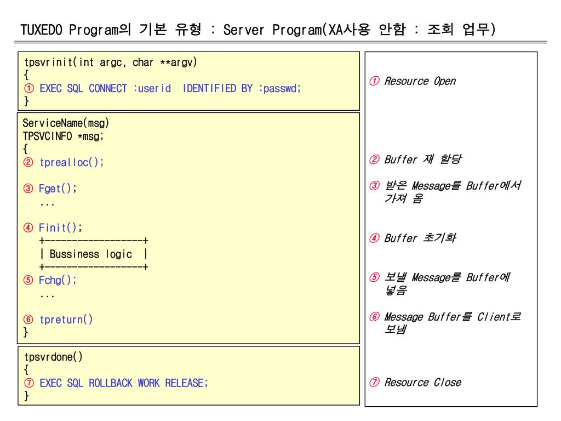Click '보낼 Message를 Buffer에 넣음' description
Viewport: 561px width, 421px height.
point(447,283)
